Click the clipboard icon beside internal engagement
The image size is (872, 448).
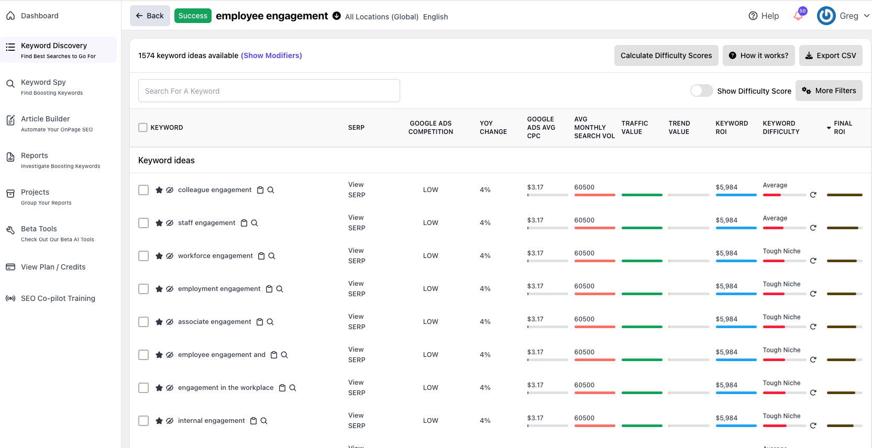point(253,421)
